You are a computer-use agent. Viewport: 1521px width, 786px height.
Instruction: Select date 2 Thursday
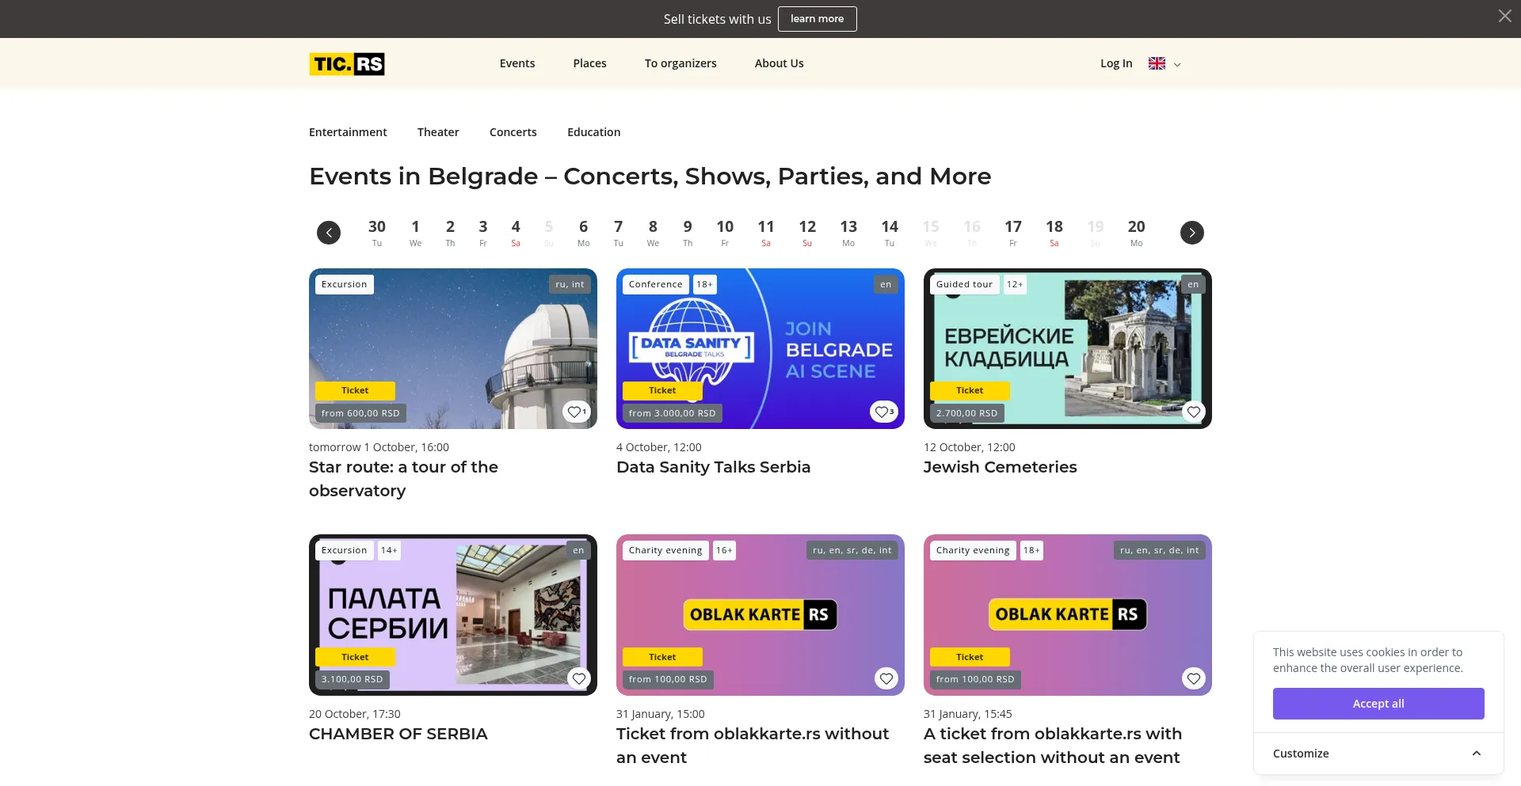[450, 233]
